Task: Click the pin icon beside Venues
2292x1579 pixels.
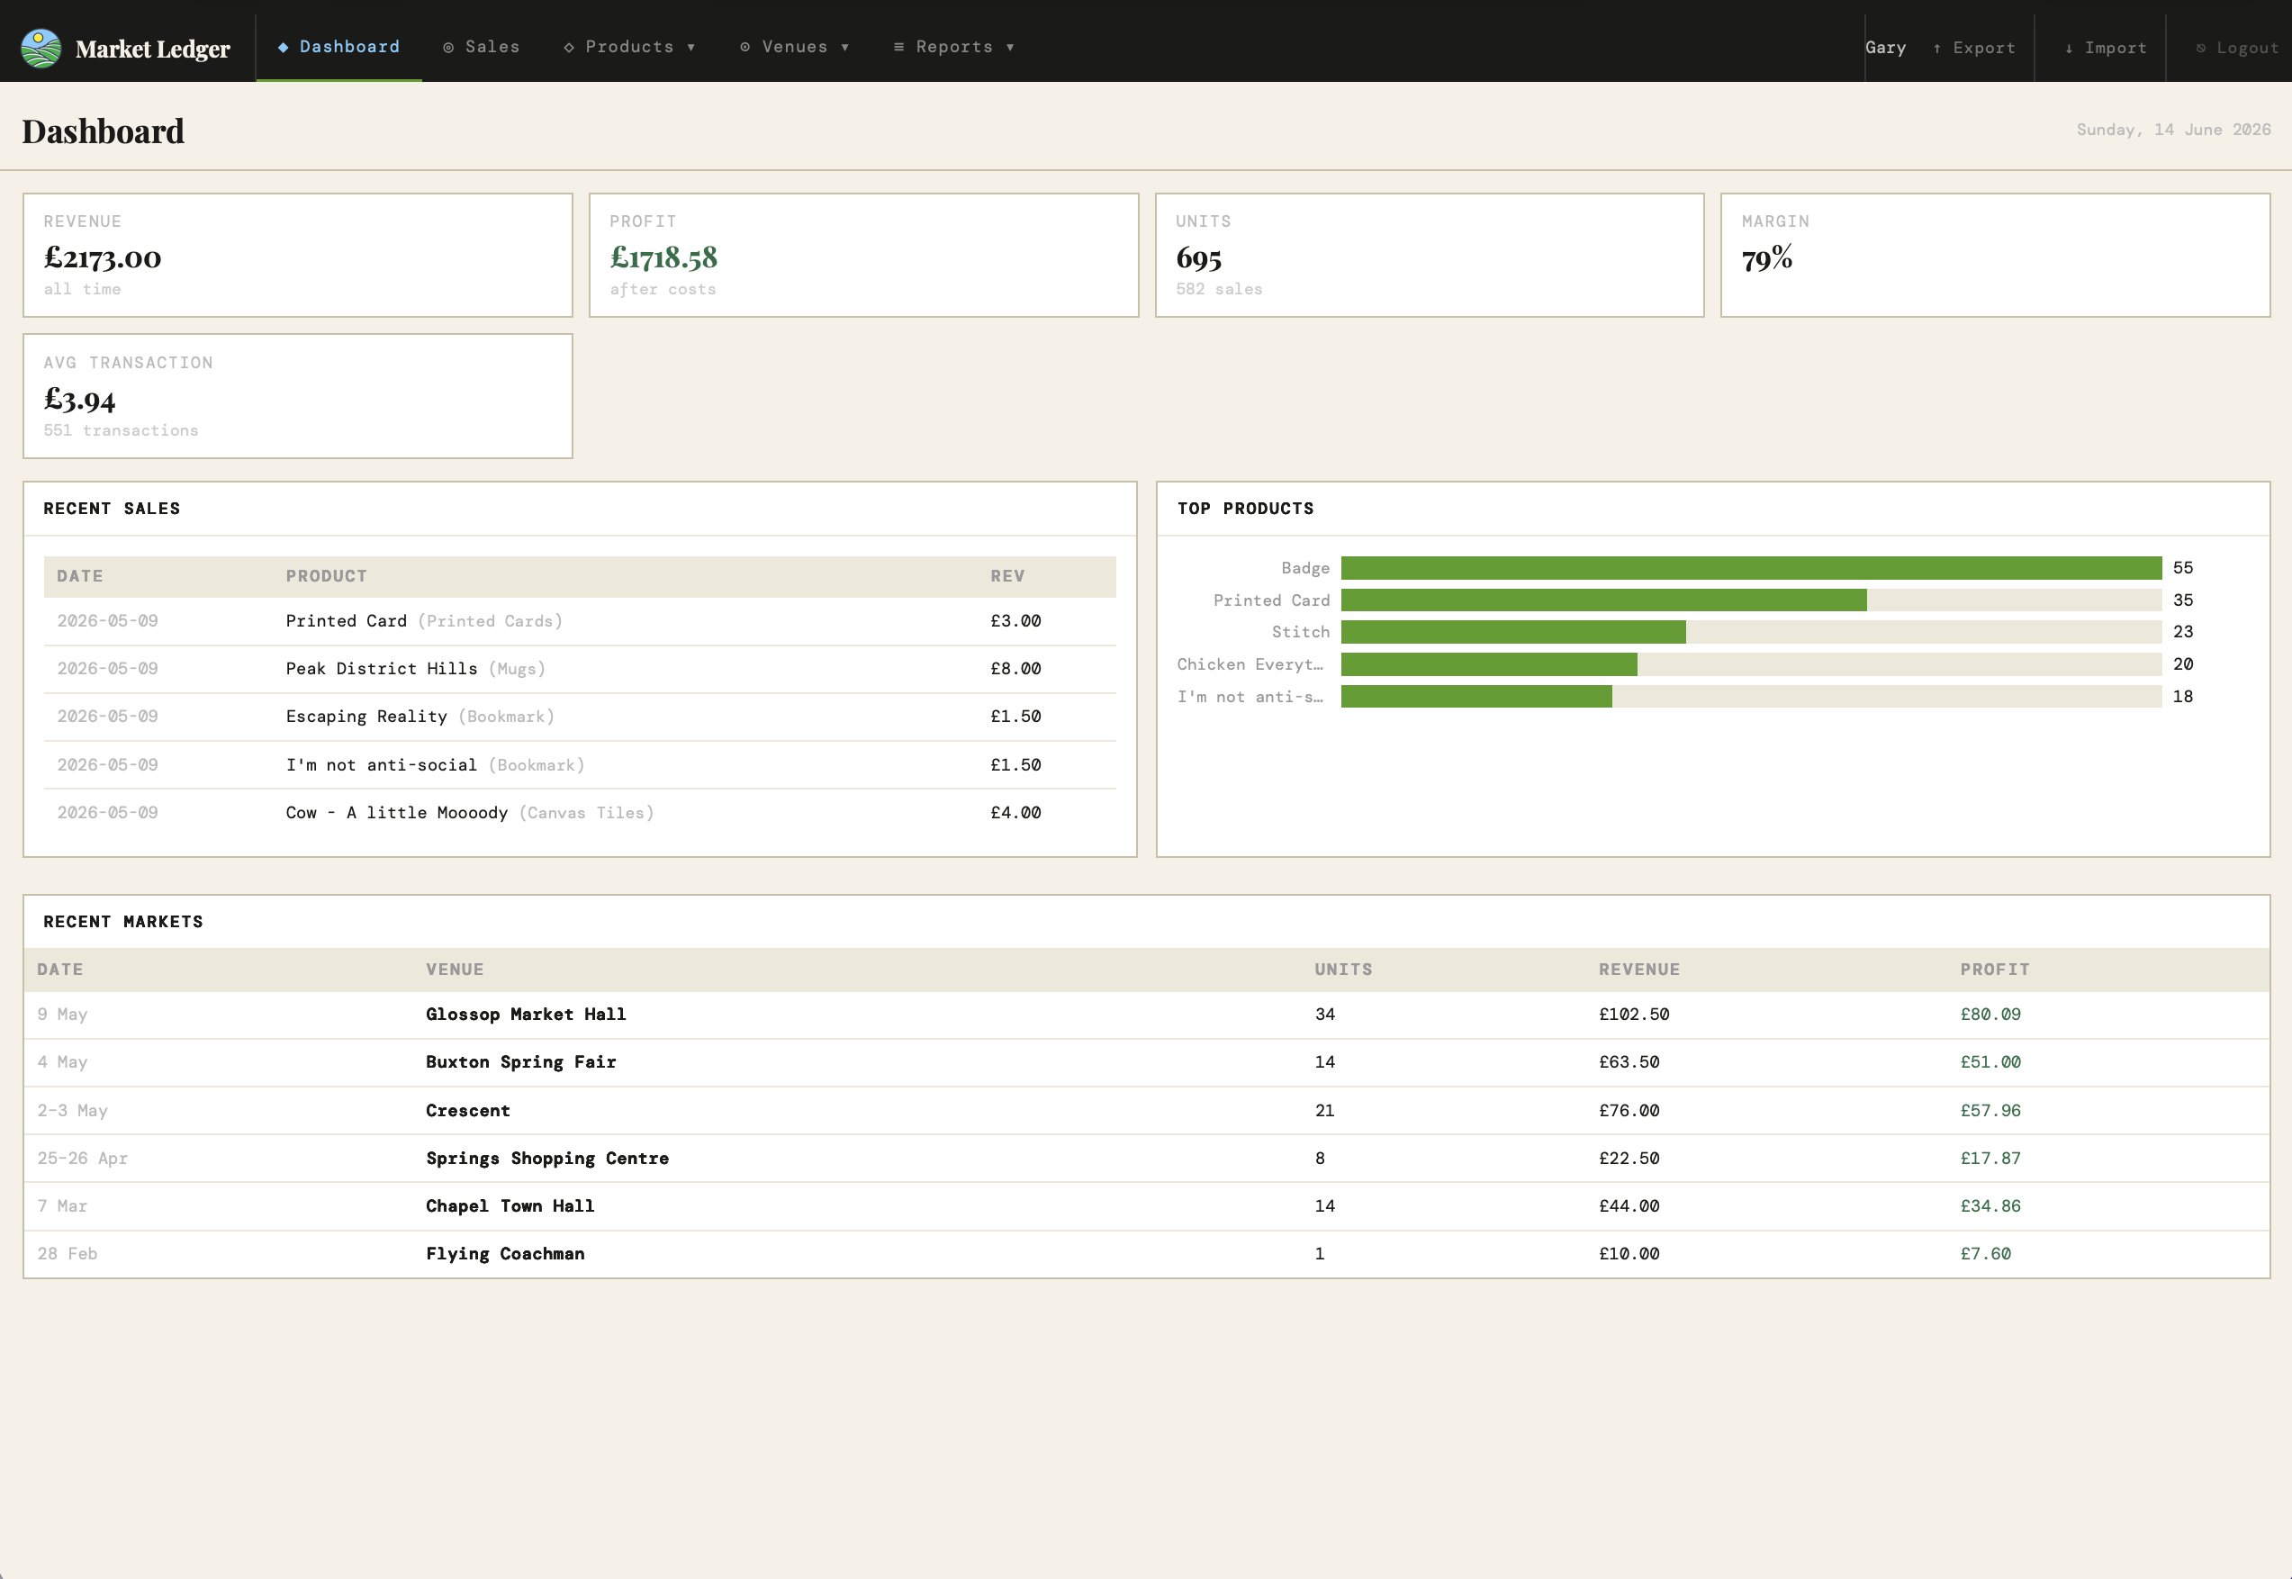Action: point(744,48)
